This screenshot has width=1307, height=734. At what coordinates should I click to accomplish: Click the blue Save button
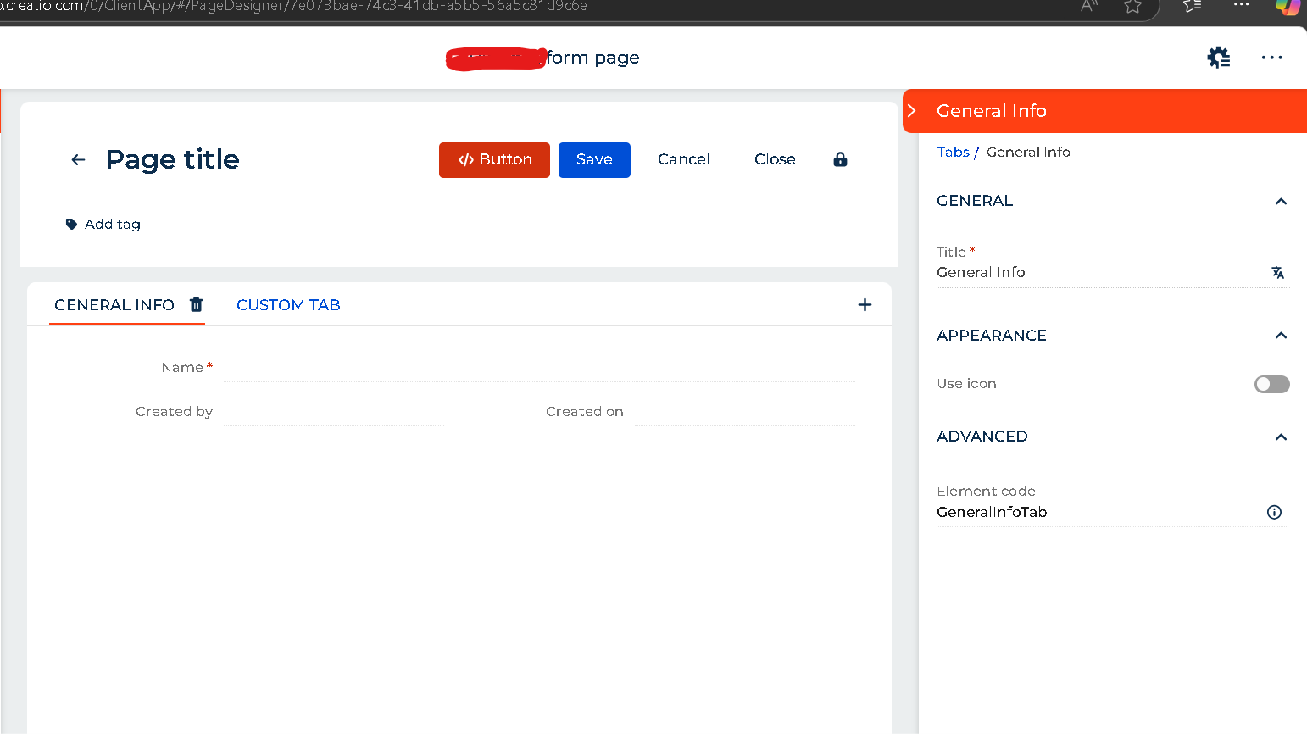[594, 160]
